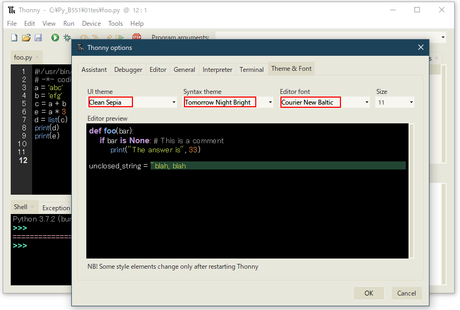
Task: Switch to the Editor options tab
Action: click(x=158, y=70)
